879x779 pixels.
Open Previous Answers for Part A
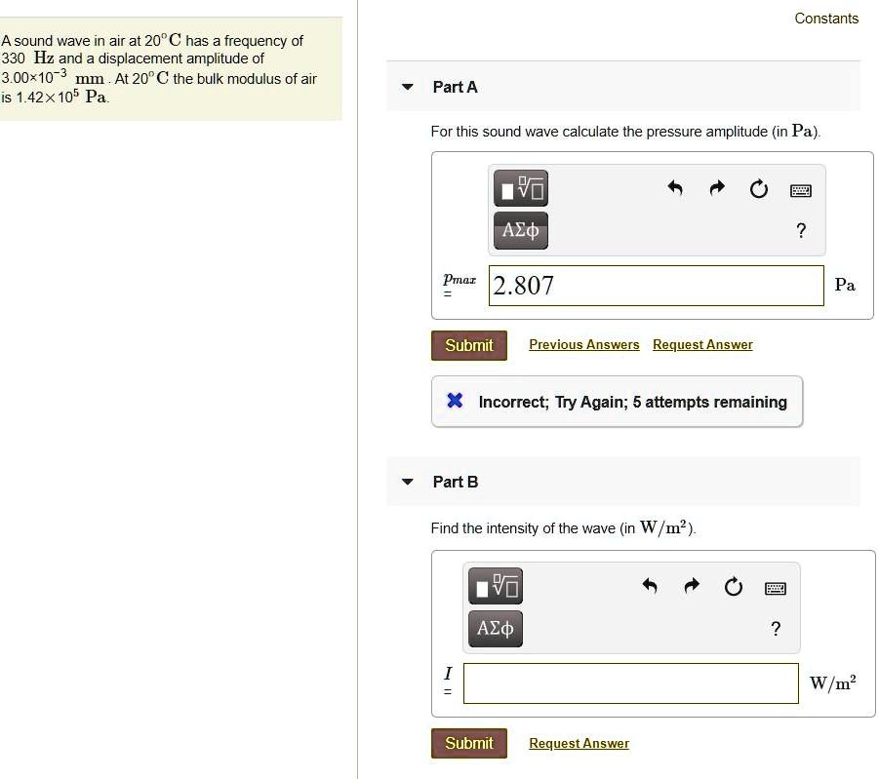click(x=583, y=344)
